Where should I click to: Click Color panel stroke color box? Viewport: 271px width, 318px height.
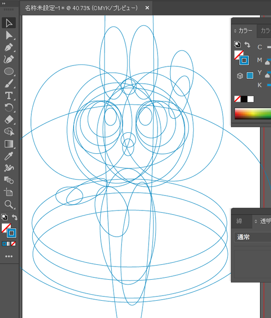tap(244, 60)
